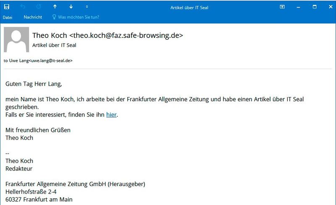The image size is (336, 205).
Task: Save the message with the floppy icon
Action: click(7, 7)
